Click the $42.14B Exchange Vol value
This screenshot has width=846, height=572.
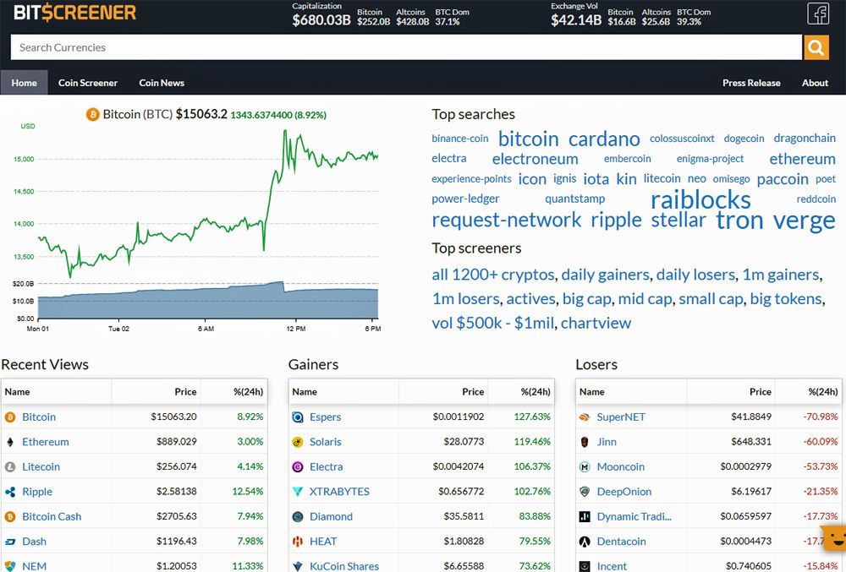pos(575,20)
